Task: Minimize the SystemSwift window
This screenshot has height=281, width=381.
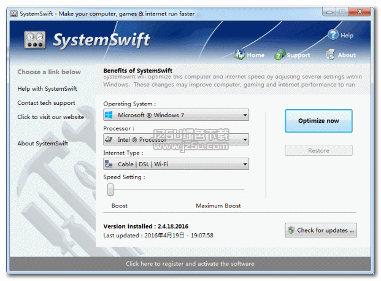Action: coord(329,12)
